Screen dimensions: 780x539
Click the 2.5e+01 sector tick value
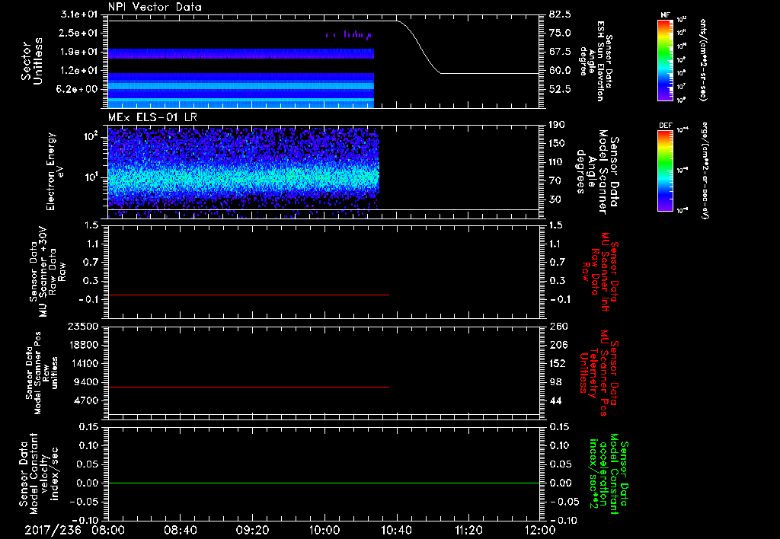tap(79, 33)
